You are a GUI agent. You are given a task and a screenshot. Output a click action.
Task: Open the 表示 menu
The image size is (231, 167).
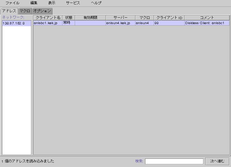pos(52,3)
